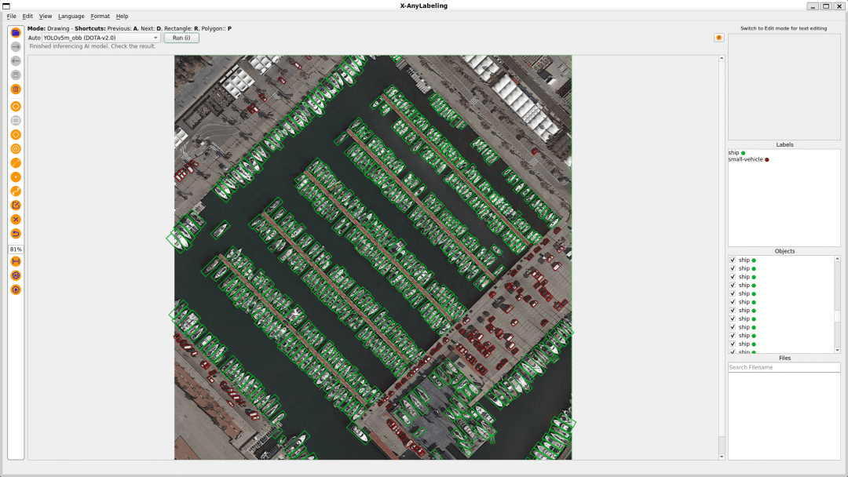This screenshot has width=848, height=477.
Task: Click the Search Filename input field
Action: [x=784, y=367]
